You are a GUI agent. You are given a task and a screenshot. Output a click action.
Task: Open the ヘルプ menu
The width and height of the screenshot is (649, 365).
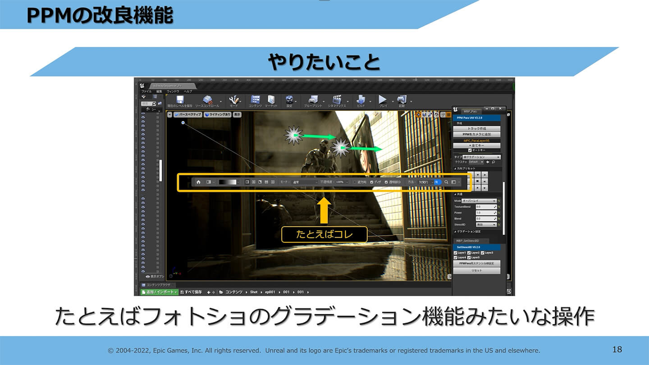[x=188, y=91]
